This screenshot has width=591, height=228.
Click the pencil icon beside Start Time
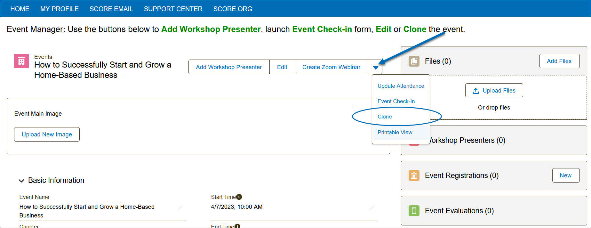(371, 208)
